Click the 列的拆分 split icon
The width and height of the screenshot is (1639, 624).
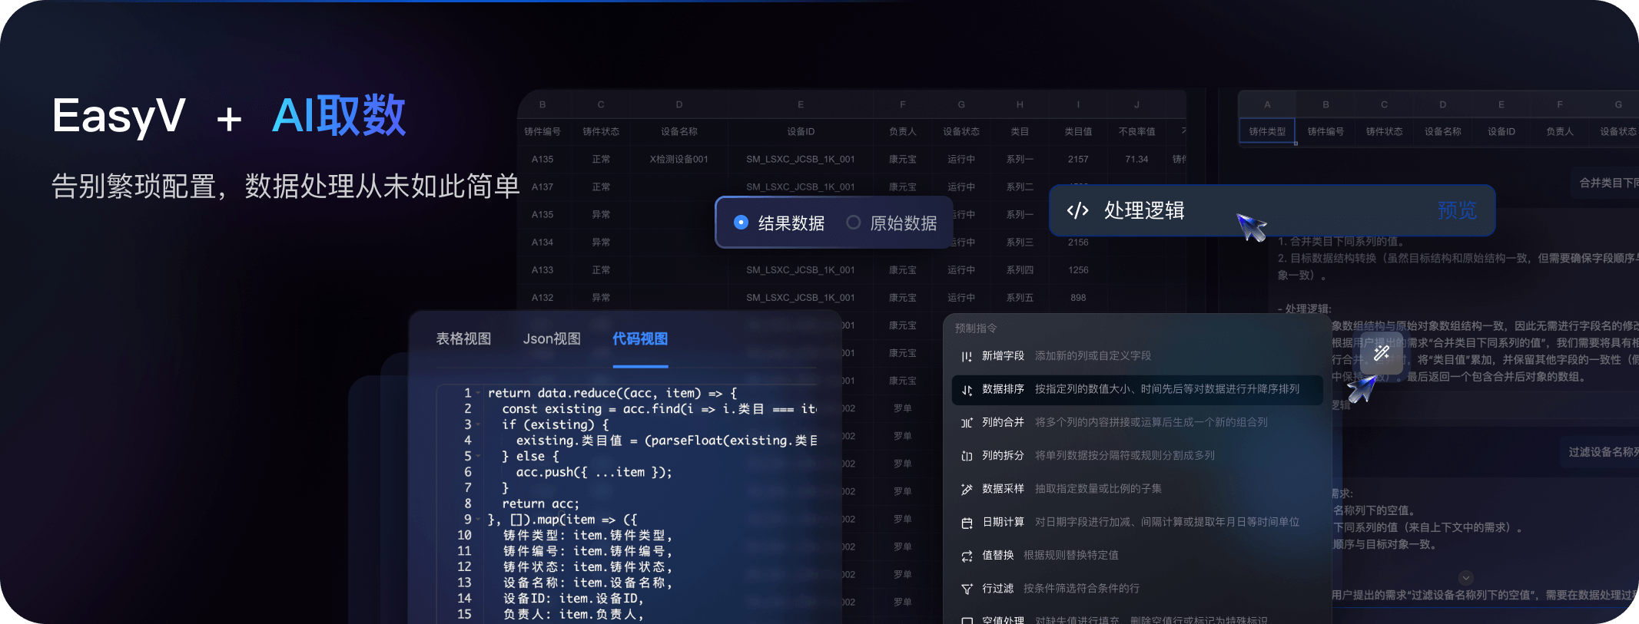tap(967, 456)
